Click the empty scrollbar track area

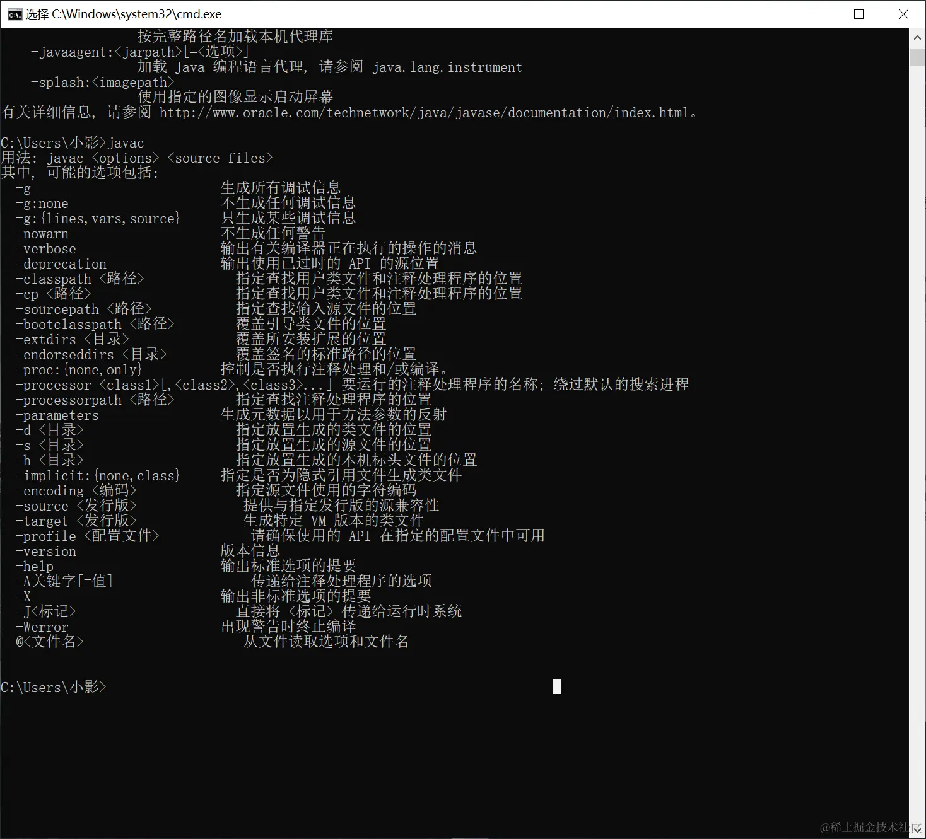tap(918, 441)
